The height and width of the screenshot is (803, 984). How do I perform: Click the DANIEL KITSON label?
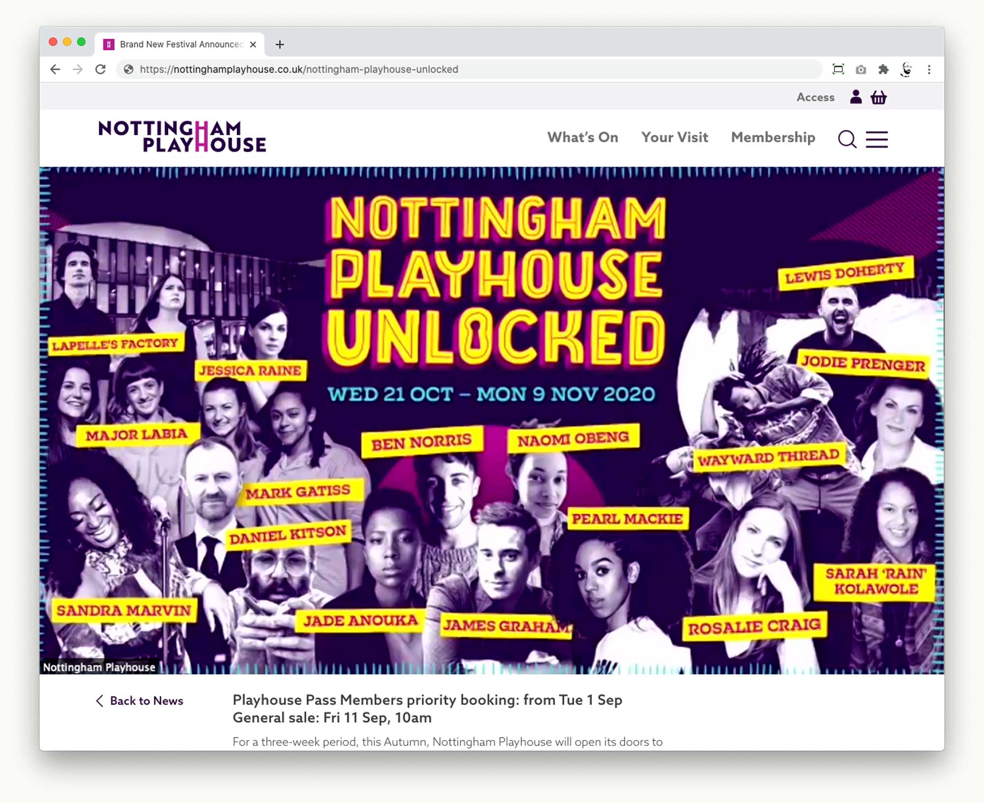(x=288, y=534)
